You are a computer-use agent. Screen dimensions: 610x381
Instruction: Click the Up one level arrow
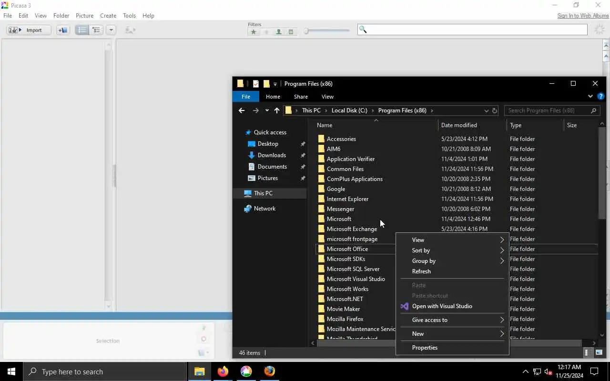click(x=277, y=110)
